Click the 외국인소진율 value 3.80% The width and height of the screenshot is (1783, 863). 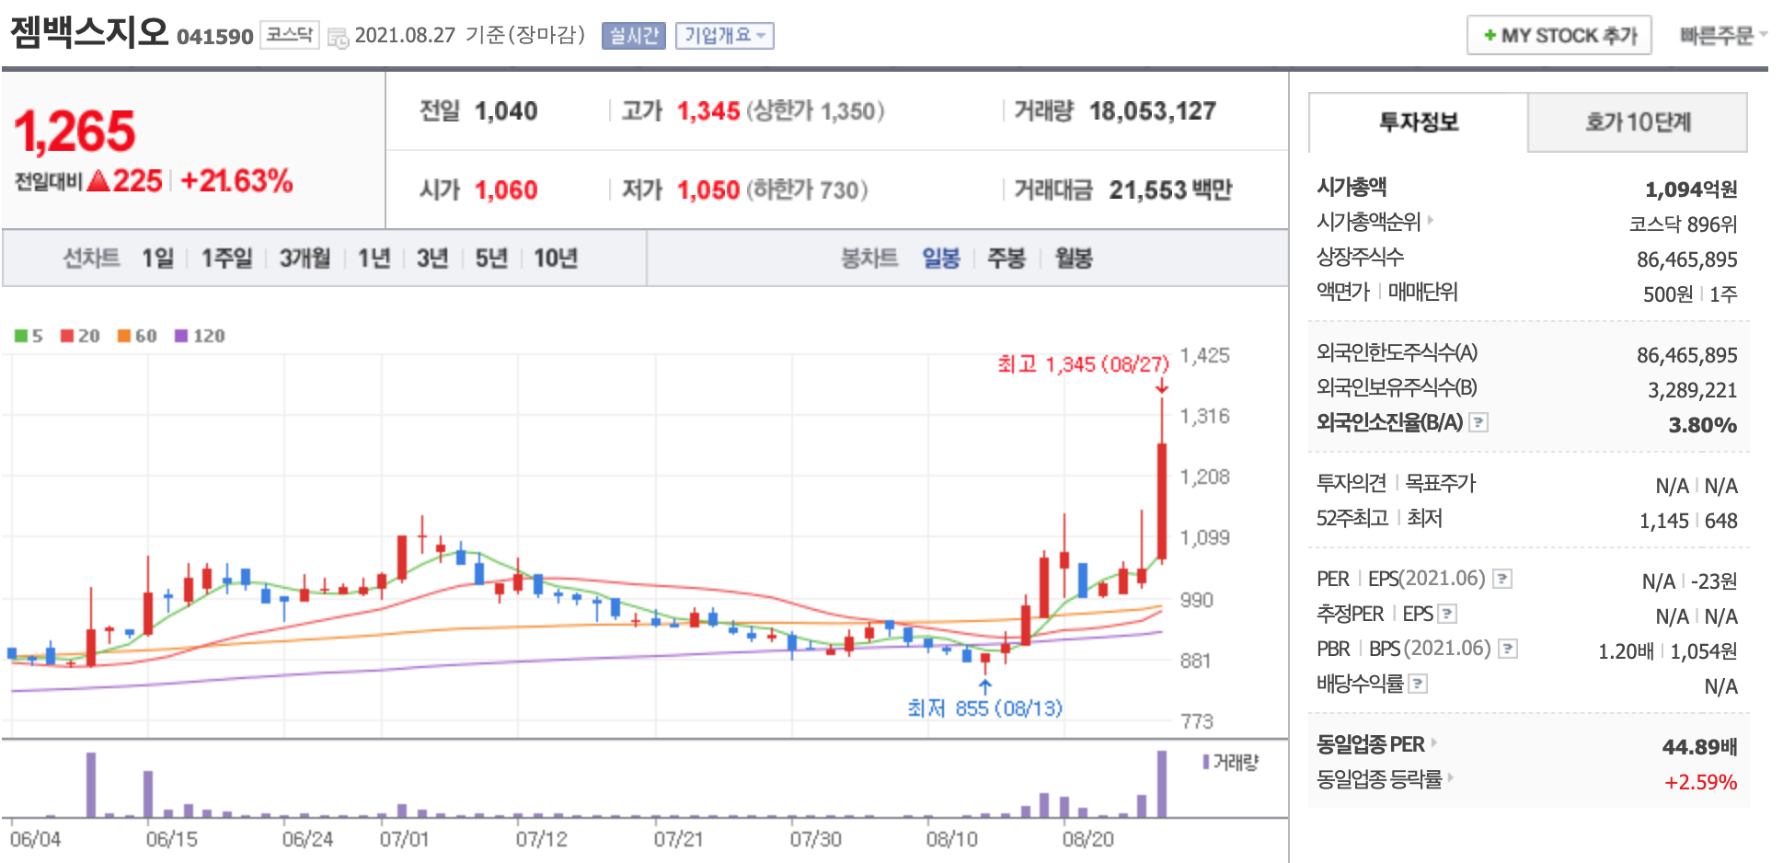pos(1703,425)
